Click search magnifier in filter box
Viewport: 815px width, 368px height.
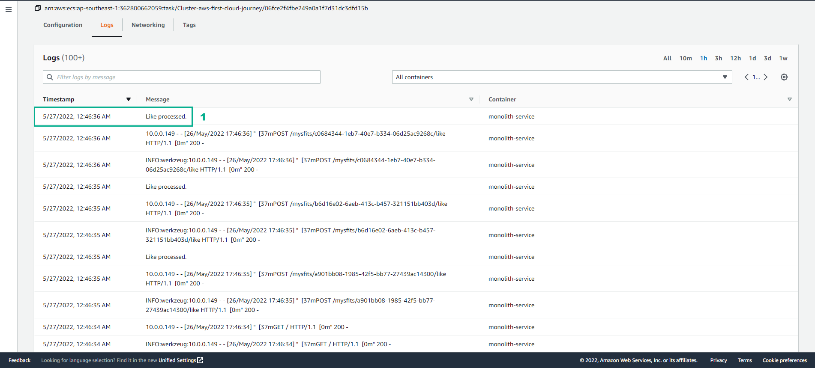tap(50, 77)
